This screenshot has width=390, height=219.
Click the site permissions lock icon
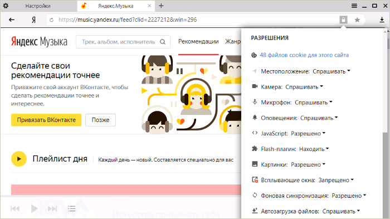(x=343, y=20)
